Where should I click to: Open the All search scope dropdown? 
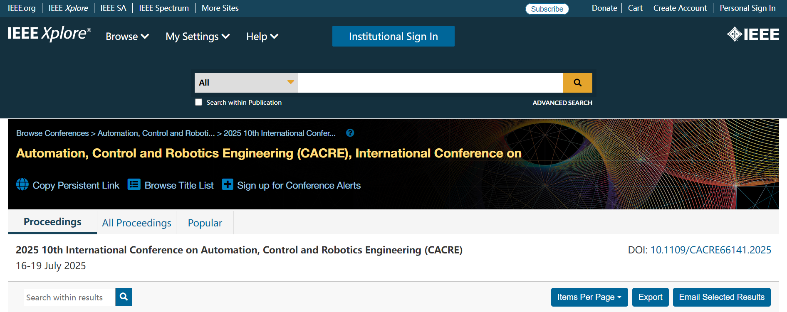[246, 83]
